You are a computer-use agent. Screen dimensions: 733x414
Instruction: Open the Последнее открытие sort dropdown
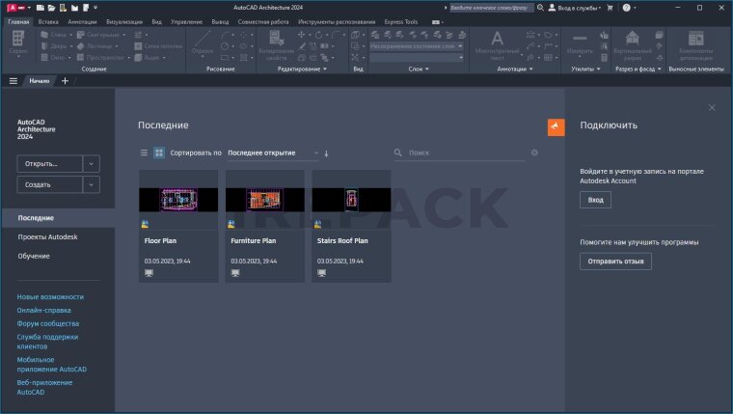[x=273, y=152]
